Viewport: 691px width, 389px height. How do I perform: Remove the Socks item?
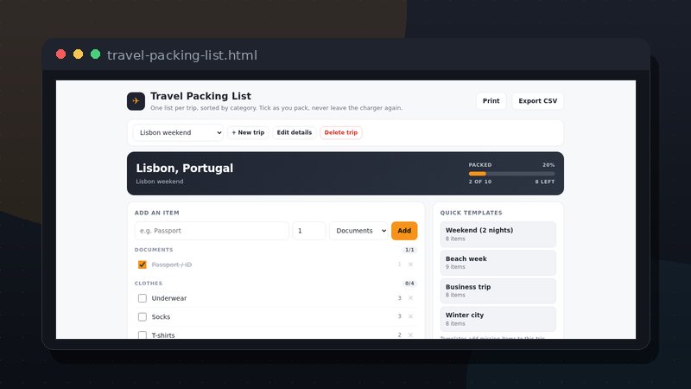(x=410, y=316)
